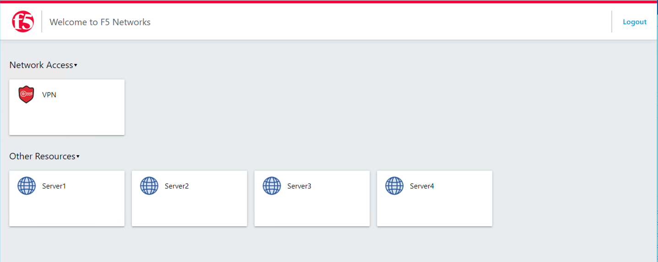
Task: Click the Server1 globe icon
Action: (x=27, y=186)
